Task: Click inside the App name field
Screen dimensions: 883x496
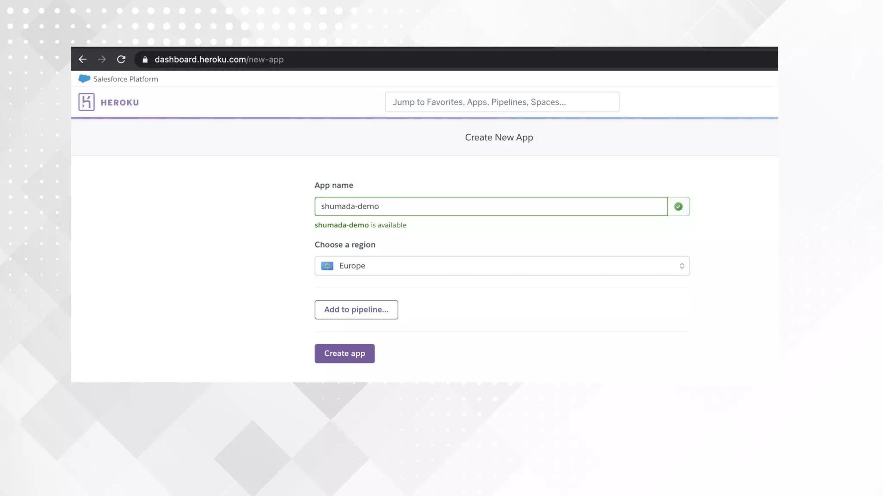Action: coord(491,206)
